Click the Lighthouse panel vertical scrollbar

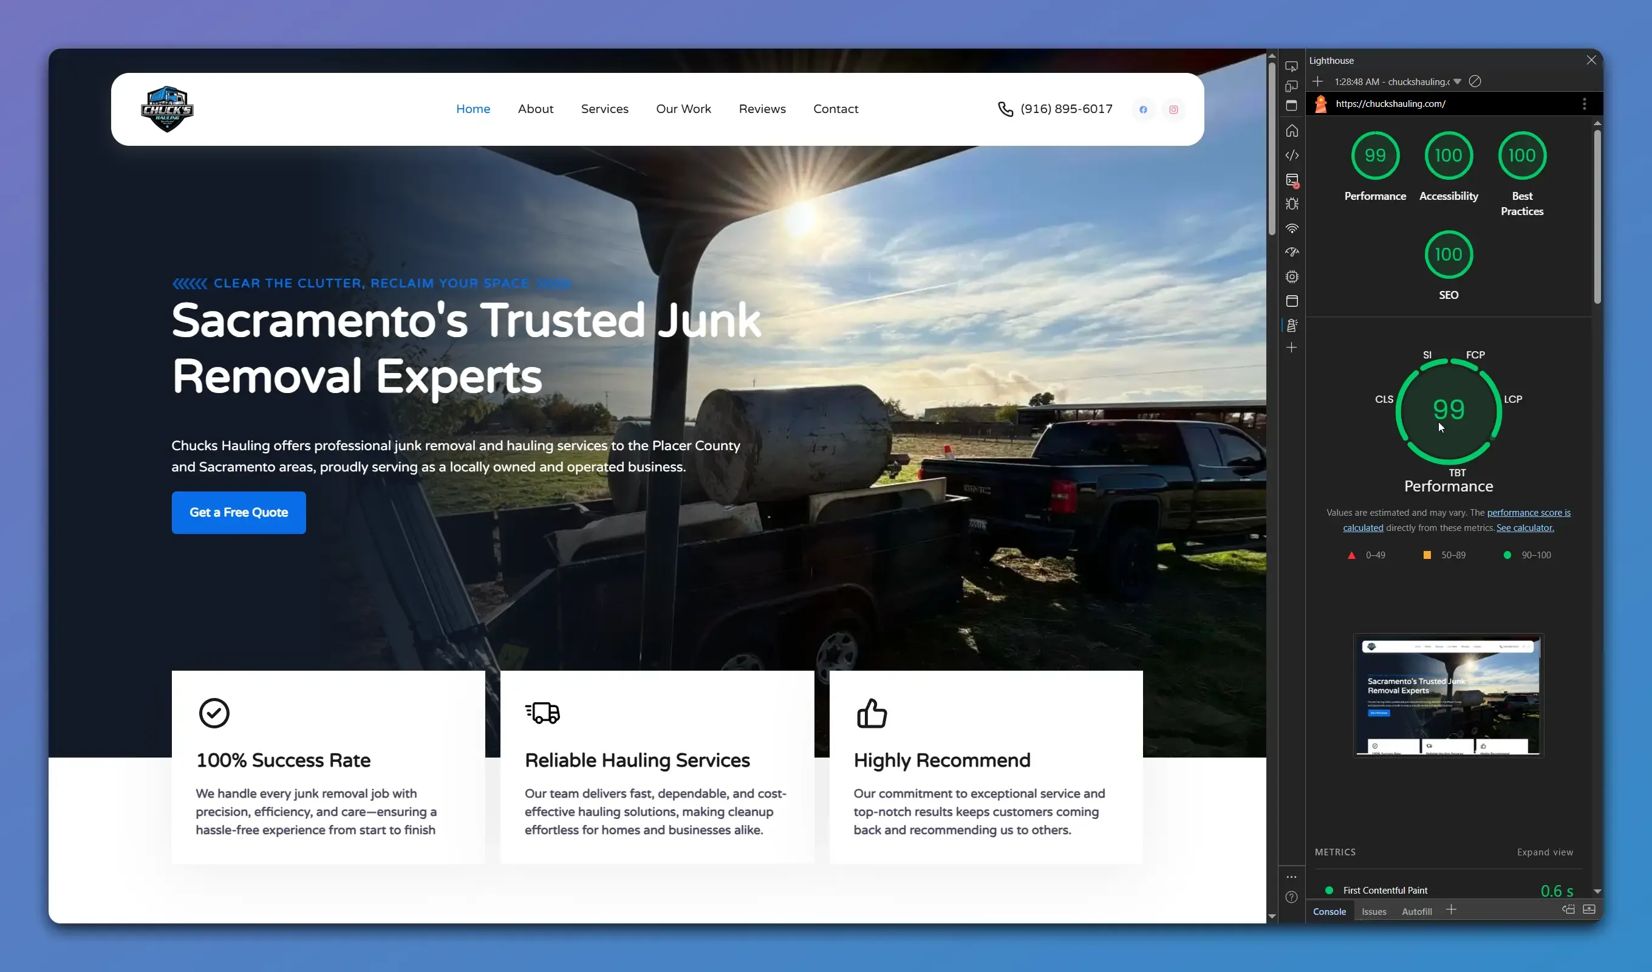pyautogui.click(x=1597, y=216)
